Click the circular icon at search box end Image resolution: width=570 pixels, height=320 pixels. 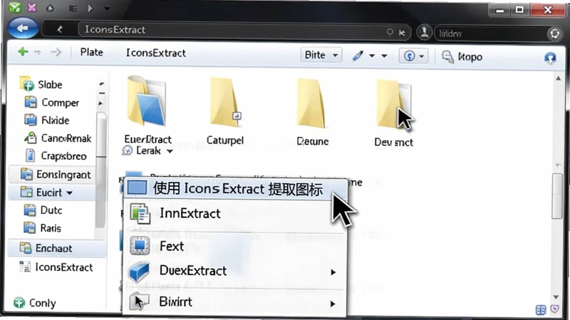click(554, 33)
